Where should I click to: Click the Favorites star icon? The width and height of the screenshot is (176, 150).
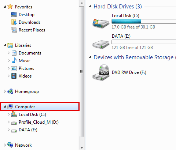(10, 7)
